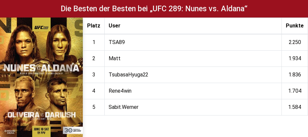Select the user Rene4win

click(120, 91)
